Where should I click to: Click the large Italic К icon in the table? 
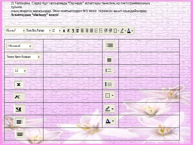[19, 97]
